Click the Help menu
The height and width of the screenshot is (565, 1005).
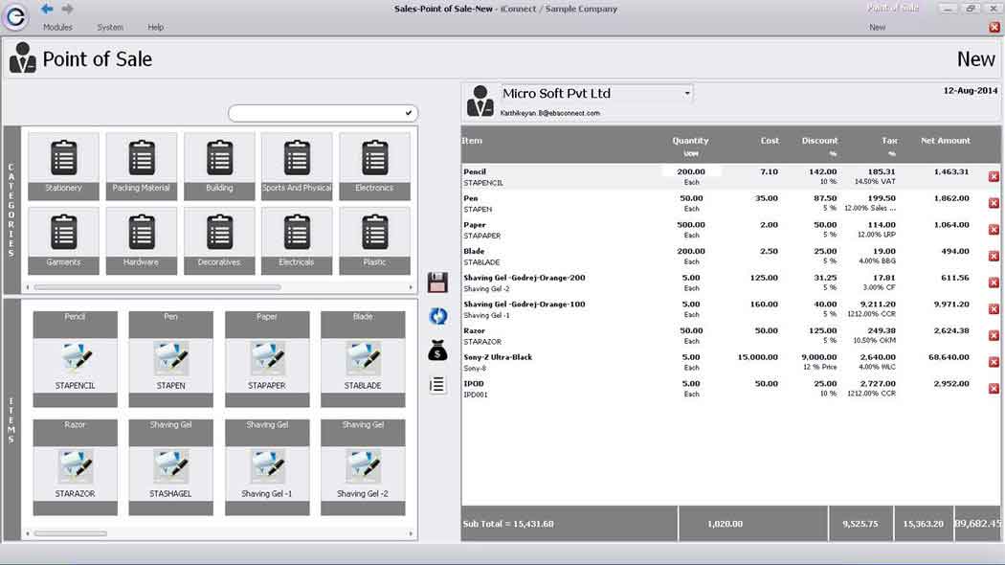coord(155,28)
